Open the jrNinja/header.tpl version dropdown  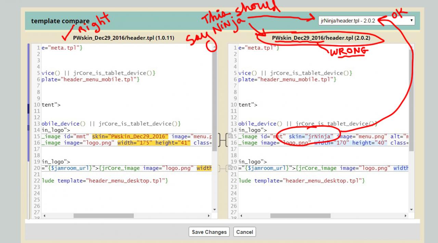pyautogui.click(x=366, y=21)
